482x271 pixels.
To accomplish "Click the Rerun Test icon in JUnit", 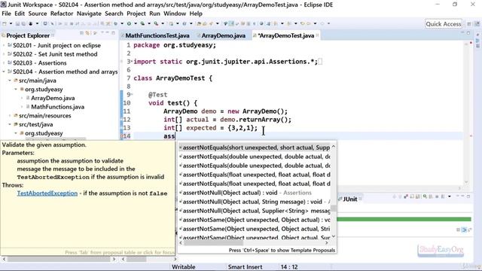I will [x=425, y=196].
